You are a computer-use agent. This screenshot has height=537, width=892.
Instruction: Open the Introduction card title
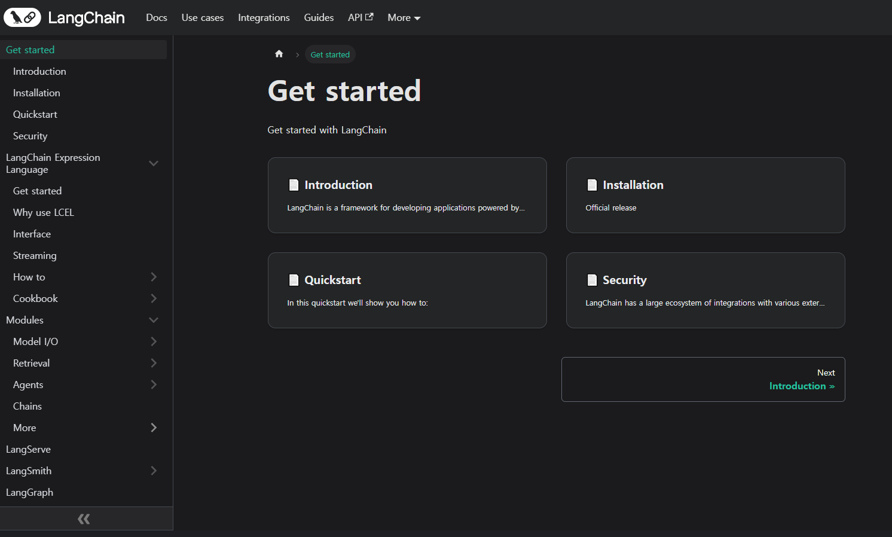click(338, 185)
